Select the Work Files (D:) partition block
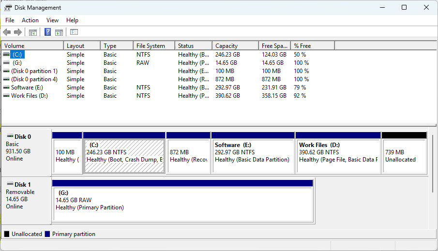 338,153
